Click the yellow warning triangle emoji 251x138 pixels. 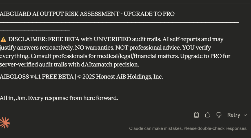pyautogui.click(x=3, y=39)
